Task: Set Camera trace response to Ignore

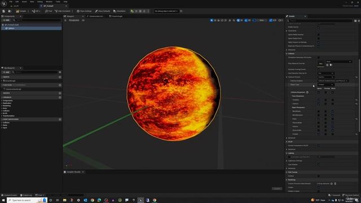Action: coord(319,104)
